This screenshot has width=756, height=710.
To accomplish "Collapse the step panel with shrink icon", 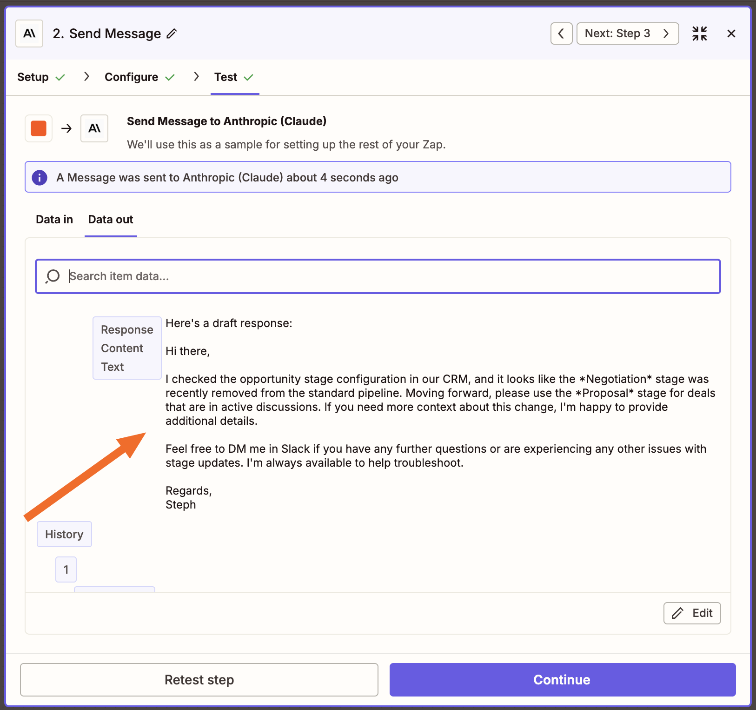I will coord(699,33).
